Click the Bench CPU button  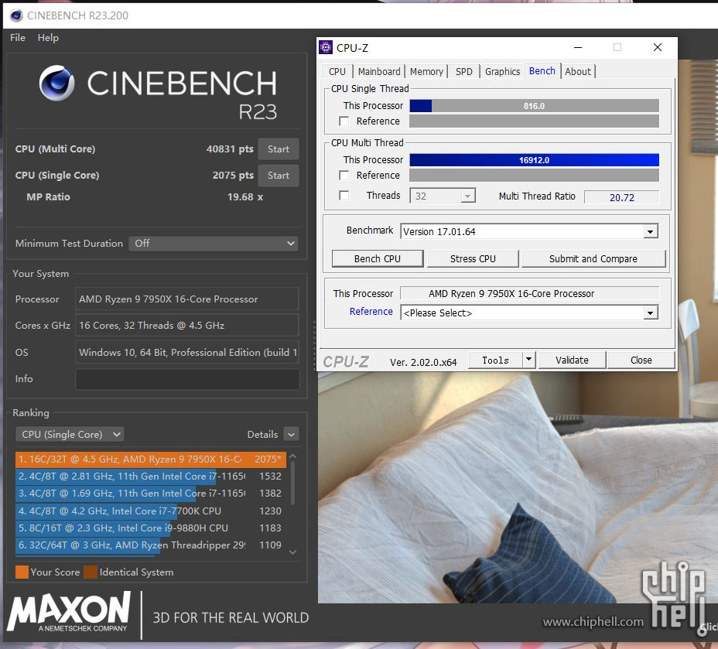[x=378, y=258]
